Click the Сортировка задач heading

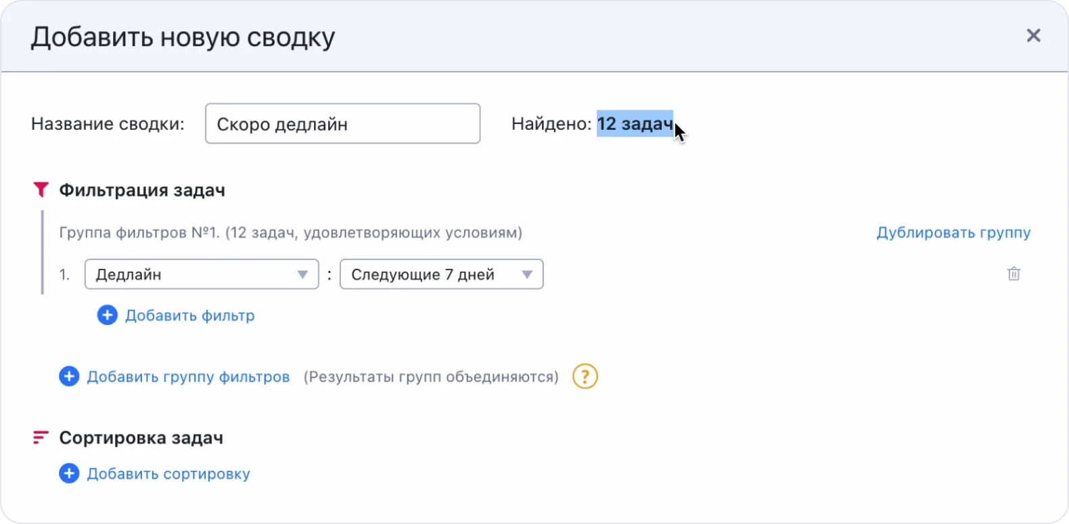(141, 438)
